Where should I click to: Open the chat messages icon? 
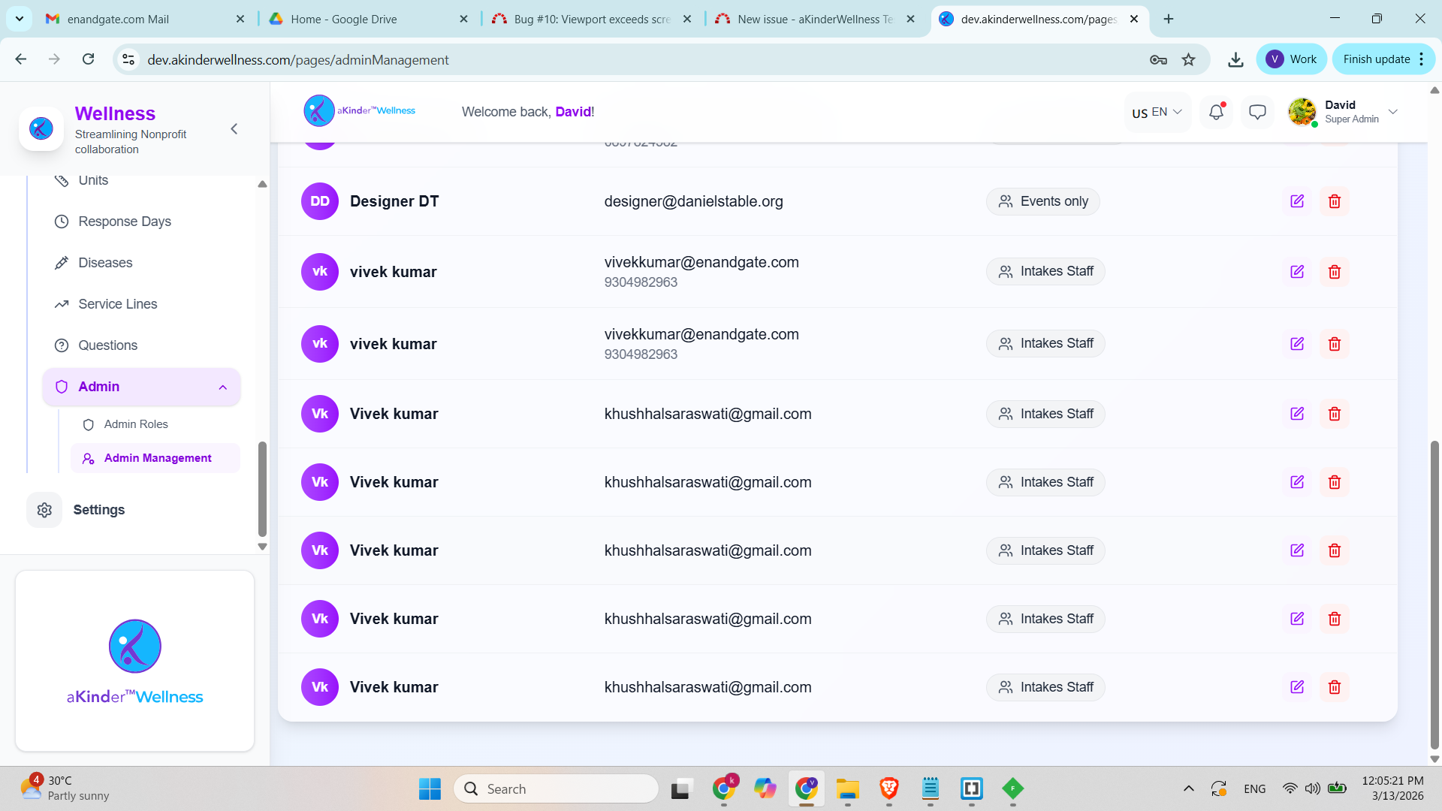click(1257, 112)
